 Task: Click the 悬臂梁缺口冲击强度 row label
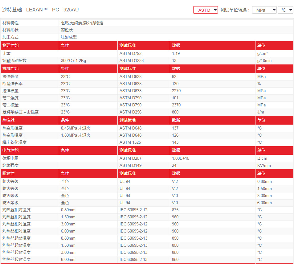tap(20, 112)
